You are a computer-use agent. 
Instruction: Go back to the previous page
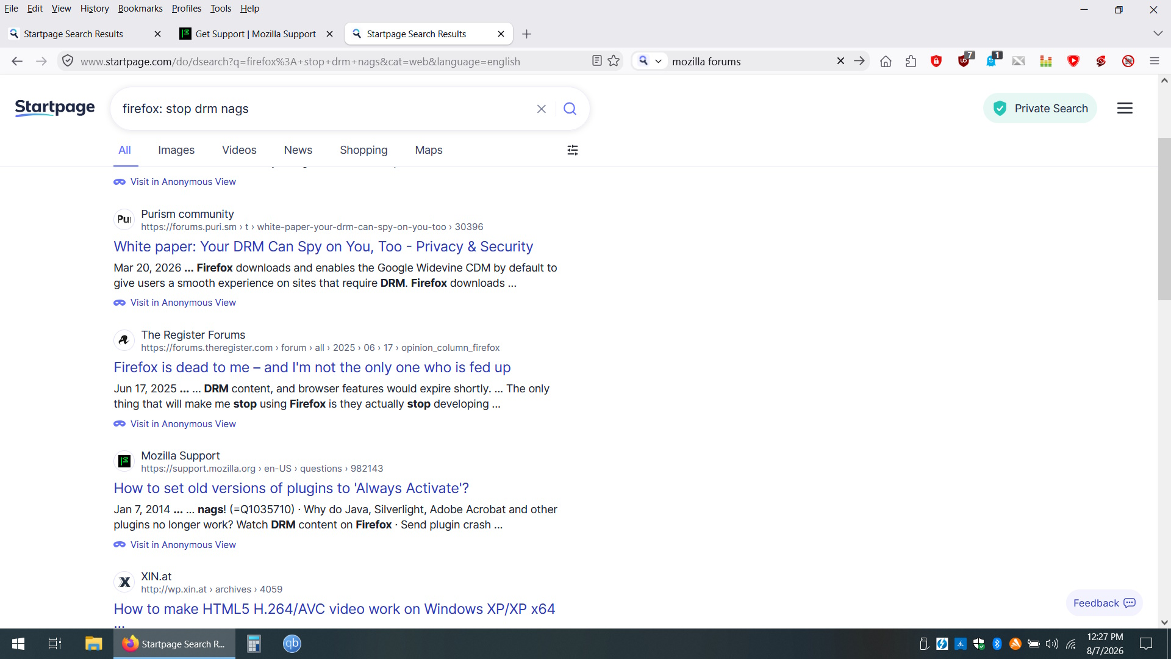pos(17,61)
